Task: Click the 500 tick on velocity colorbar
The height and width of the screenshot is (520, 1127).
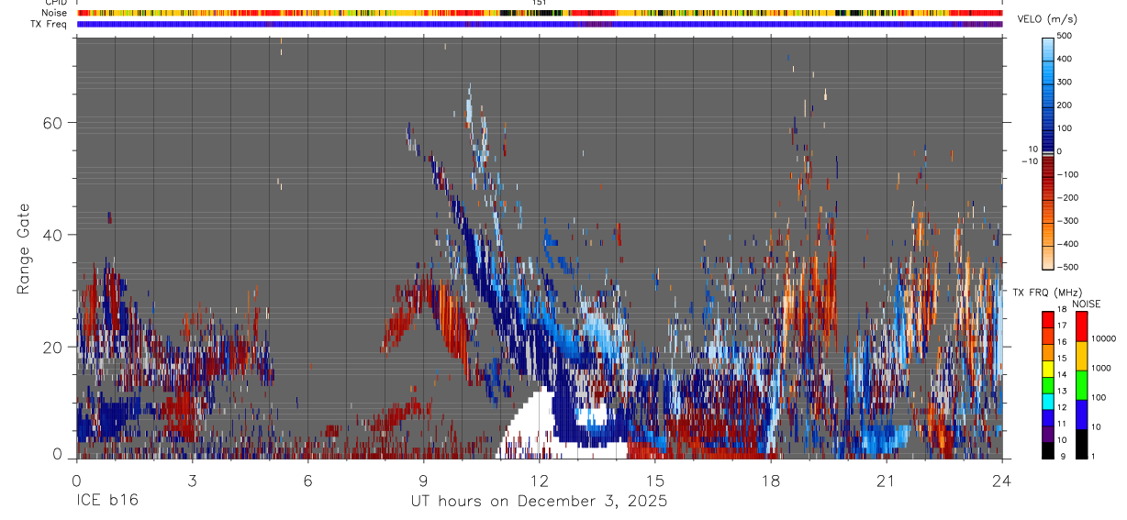Action: pos(1065,36)
